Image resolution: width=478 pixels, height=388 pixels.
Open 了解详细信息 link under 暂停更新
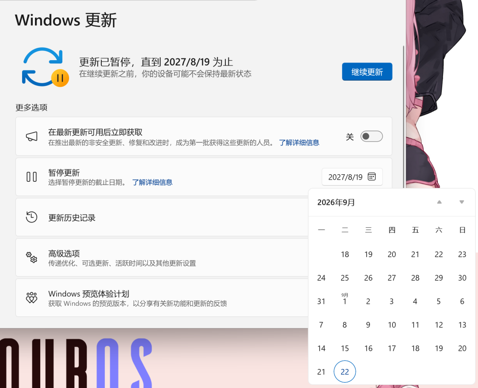[x=152, y=182]
